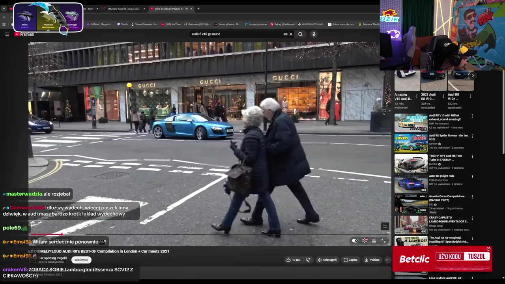
Task: Click masterwudzia chat message 'ale rozjebał'
Action: tap(57, 194)
